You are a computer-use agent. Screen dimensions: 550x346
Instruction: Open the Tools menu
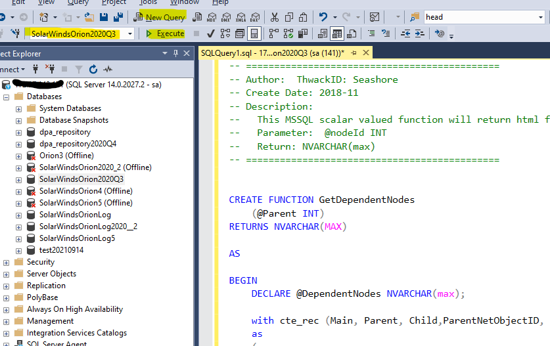148,2
